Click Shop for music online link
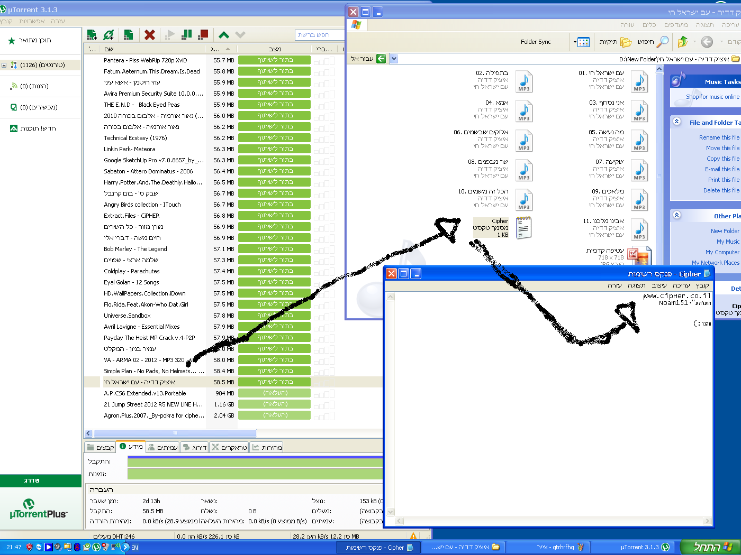 [712, 97]
